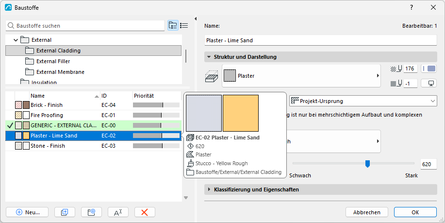
Task: Click the red X delete button
Action: pyautogui.click(x=145, y=212)
